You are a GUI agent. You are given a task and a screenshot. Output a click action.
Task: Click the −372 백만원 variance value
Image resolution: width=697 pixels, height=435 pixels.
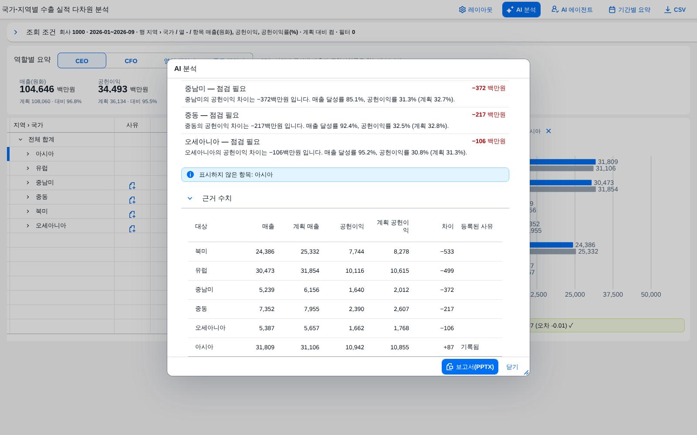[x=489, y=88]
